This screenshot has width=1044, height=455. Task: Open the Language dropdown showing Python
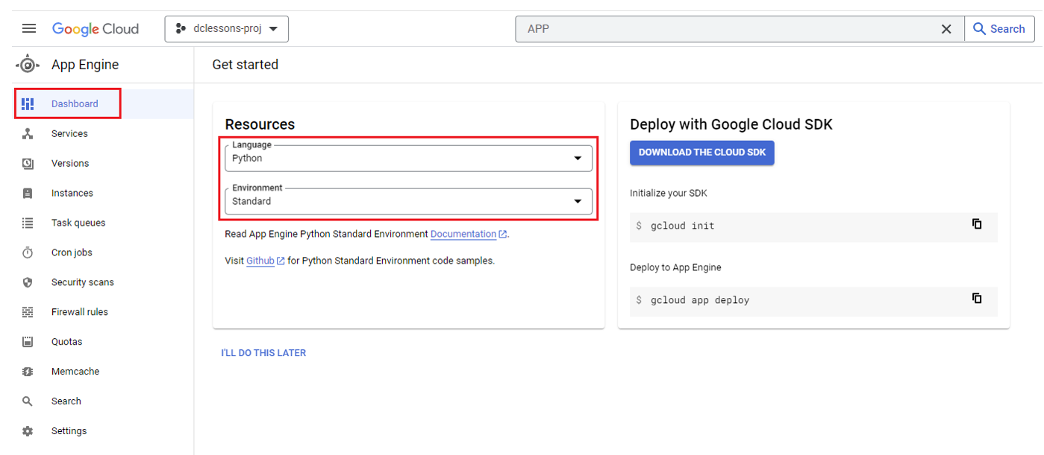point(408,158)
